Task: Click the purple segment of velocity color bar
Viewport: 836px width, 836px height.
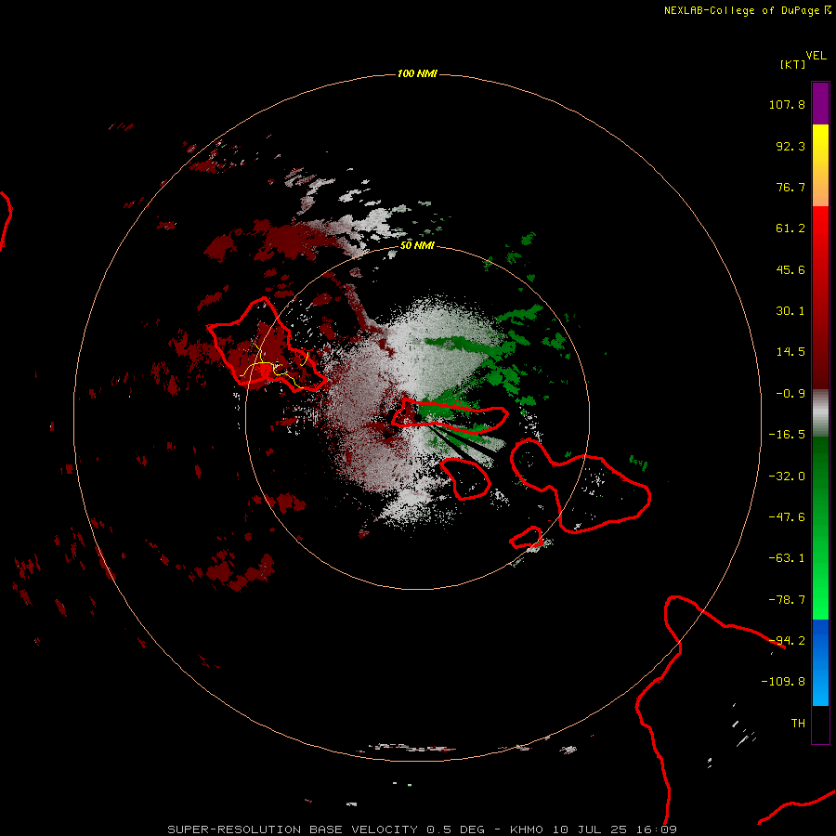Action: point(820,103)
